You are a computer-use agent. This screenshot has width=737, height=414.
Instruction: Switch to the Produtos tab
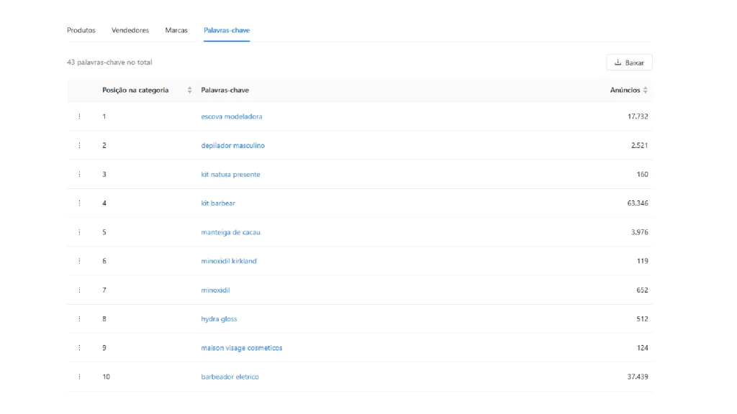click(81, 30)
